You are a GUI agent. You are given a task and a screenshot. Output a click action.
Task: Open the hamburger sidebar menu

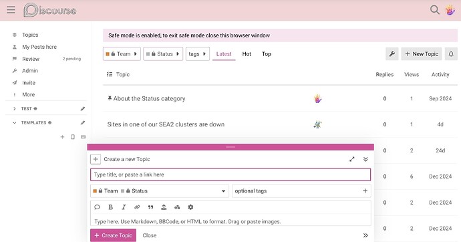tap(11, 10)
